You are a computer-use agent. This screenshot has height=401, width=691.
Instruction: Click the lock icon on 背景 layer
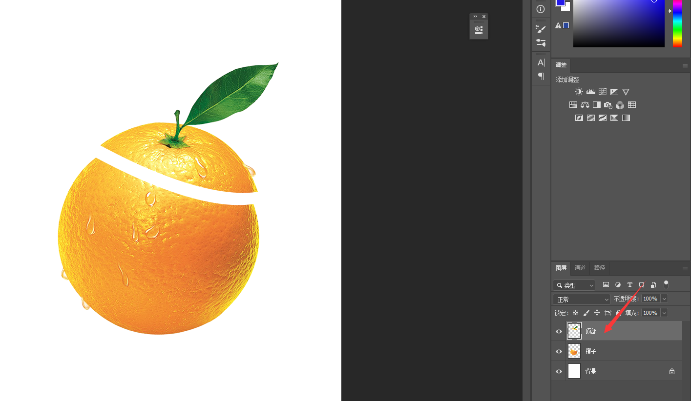coord(672,371)
